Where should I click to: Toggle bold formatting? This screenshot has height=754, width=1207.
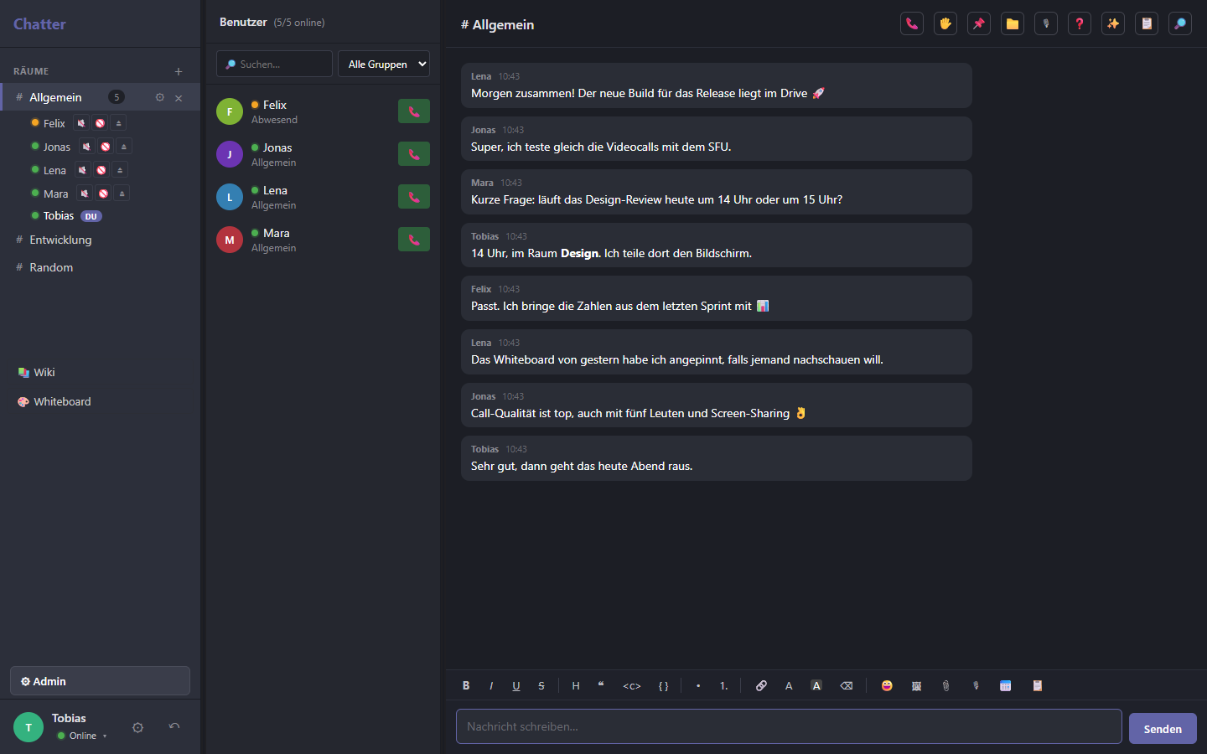point(466,685)
